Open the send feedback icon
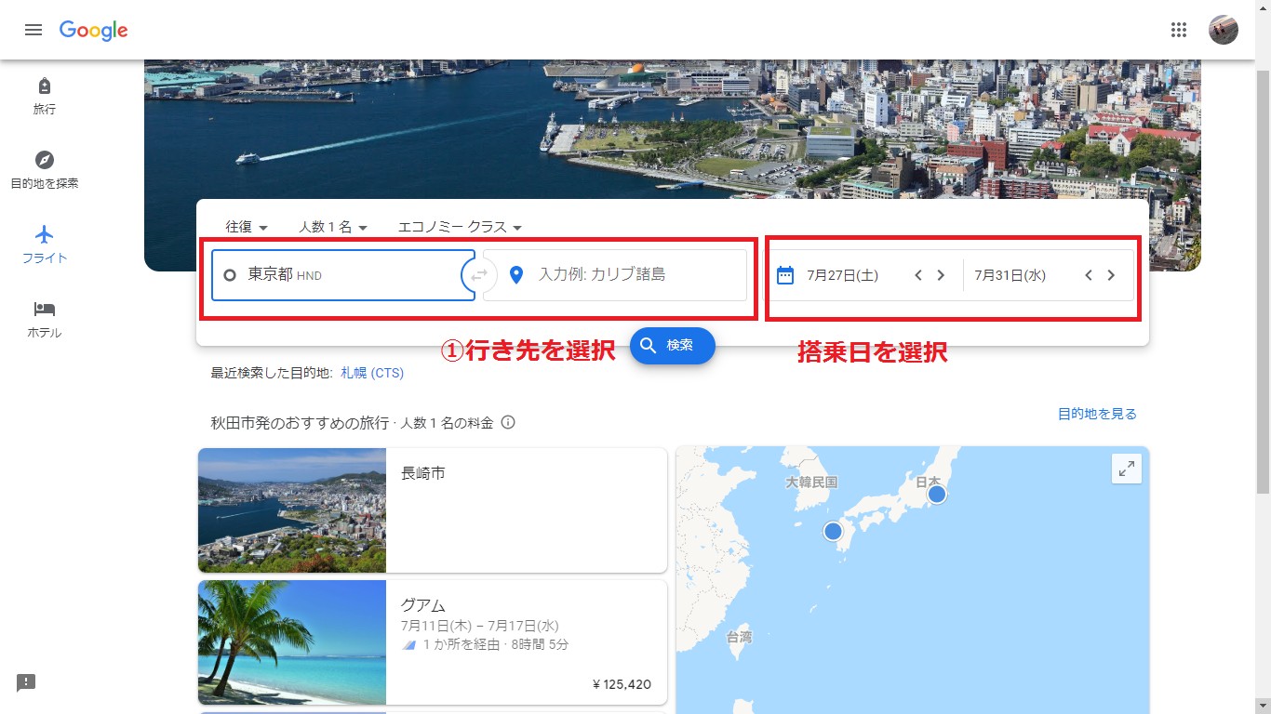The image size is (1271, 714). tap(26, 683)
